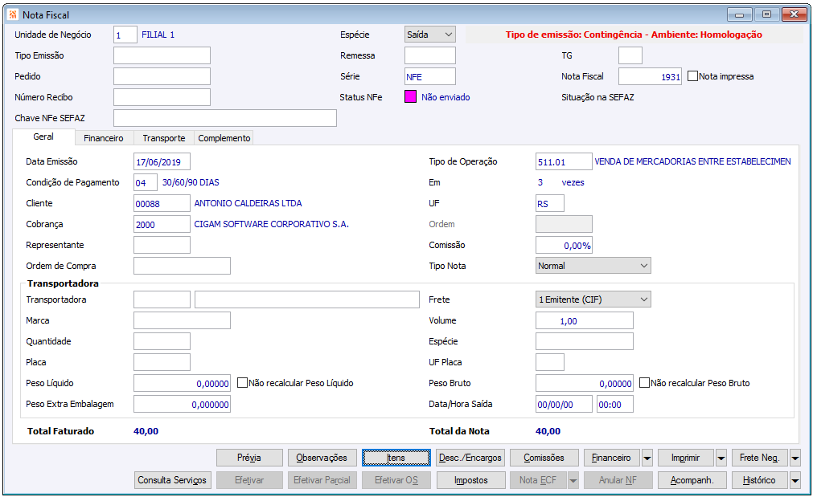Click the Nota Fiscal app icon in title bar
This screenshot has height=497, width=813.
pyautogui.click(x=13, y=14)
